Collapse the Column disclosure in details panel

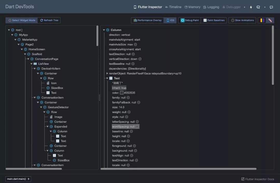(104, 30)
